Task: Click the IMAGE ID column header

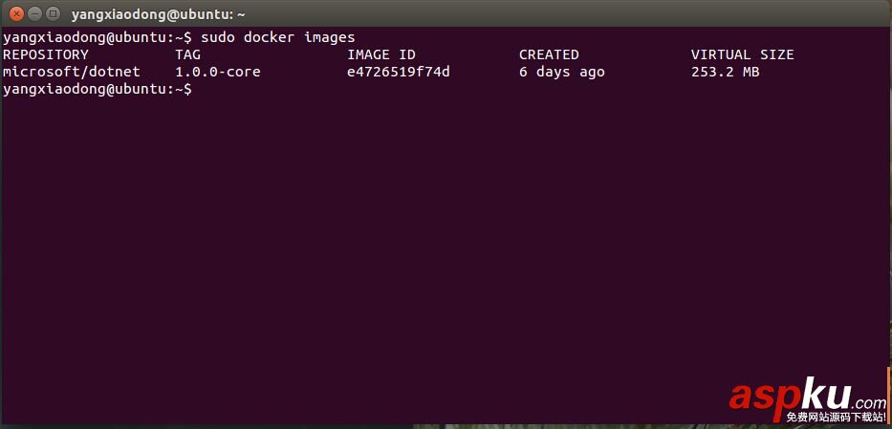Action: [381, 54]
